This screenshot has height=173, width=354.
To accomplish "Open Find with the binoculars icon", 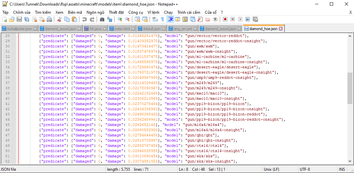I will 102,19.
